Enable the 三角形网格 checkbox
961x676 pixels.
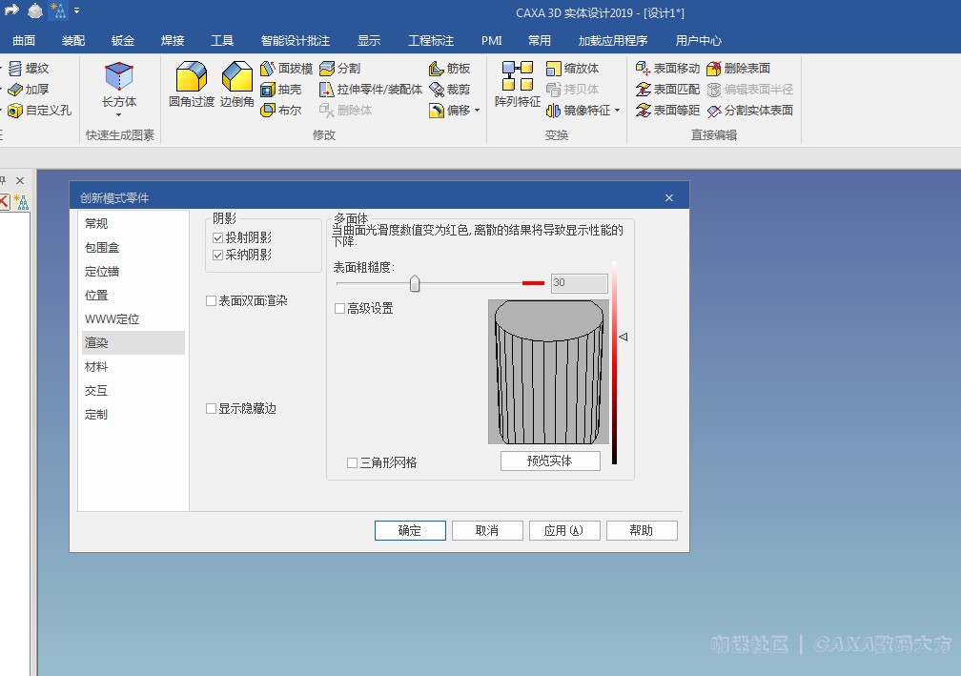(x=353, y=462)
